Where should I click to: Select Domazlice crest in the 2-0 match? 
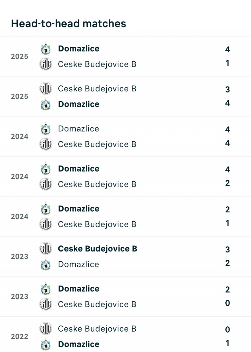(x=46, y=289)
